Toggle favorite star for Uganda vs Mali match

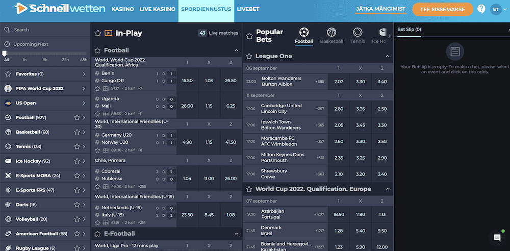97,114
